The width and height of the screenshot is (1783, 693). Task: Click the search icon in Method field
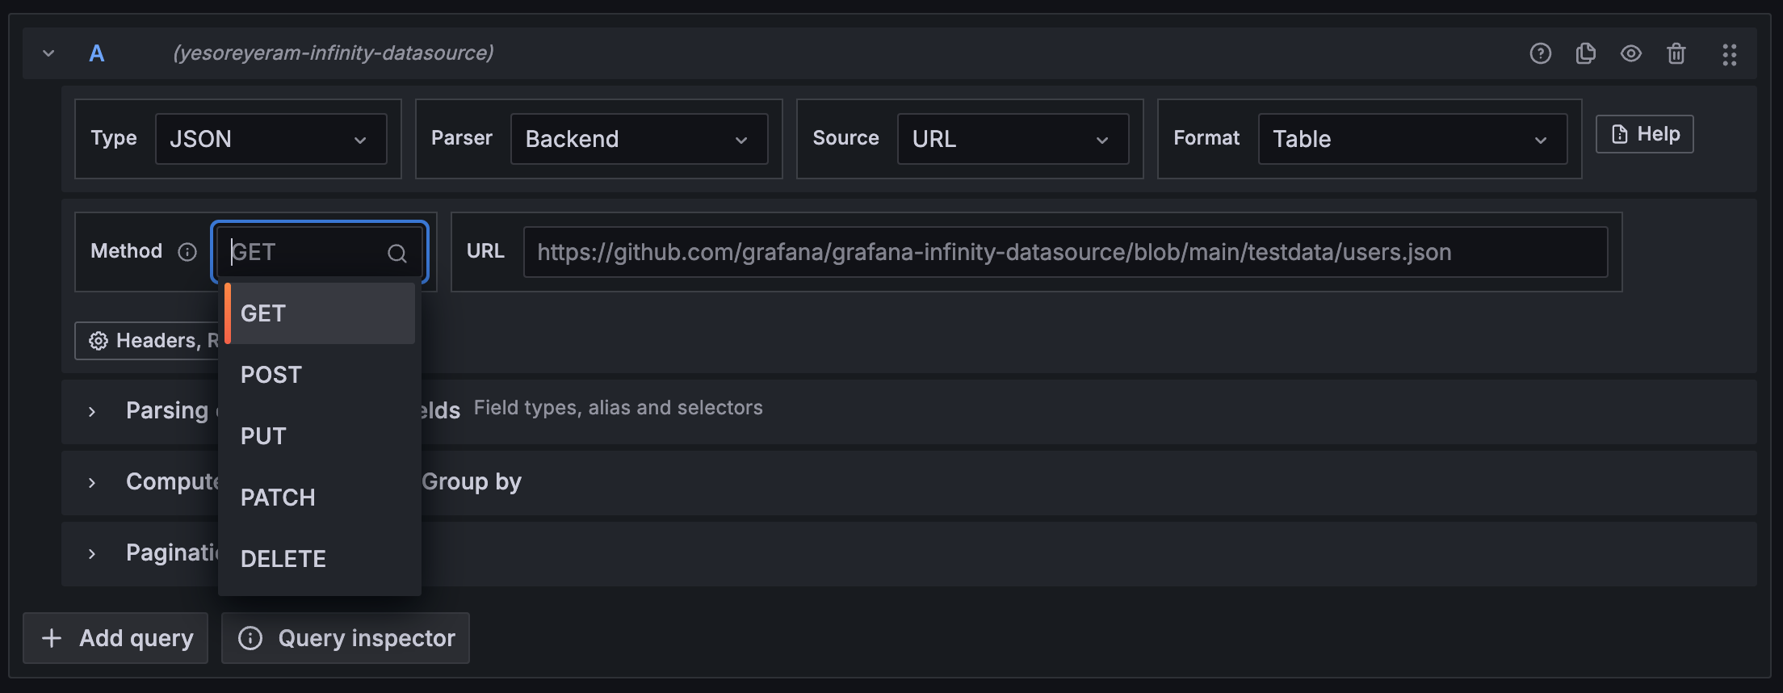[x=396, y=253]
